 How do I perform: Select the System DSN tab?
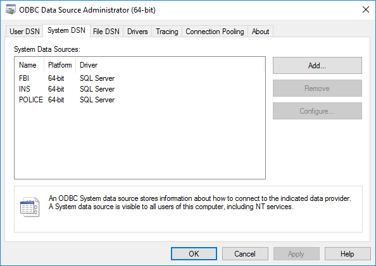click(x=66, y=30)
